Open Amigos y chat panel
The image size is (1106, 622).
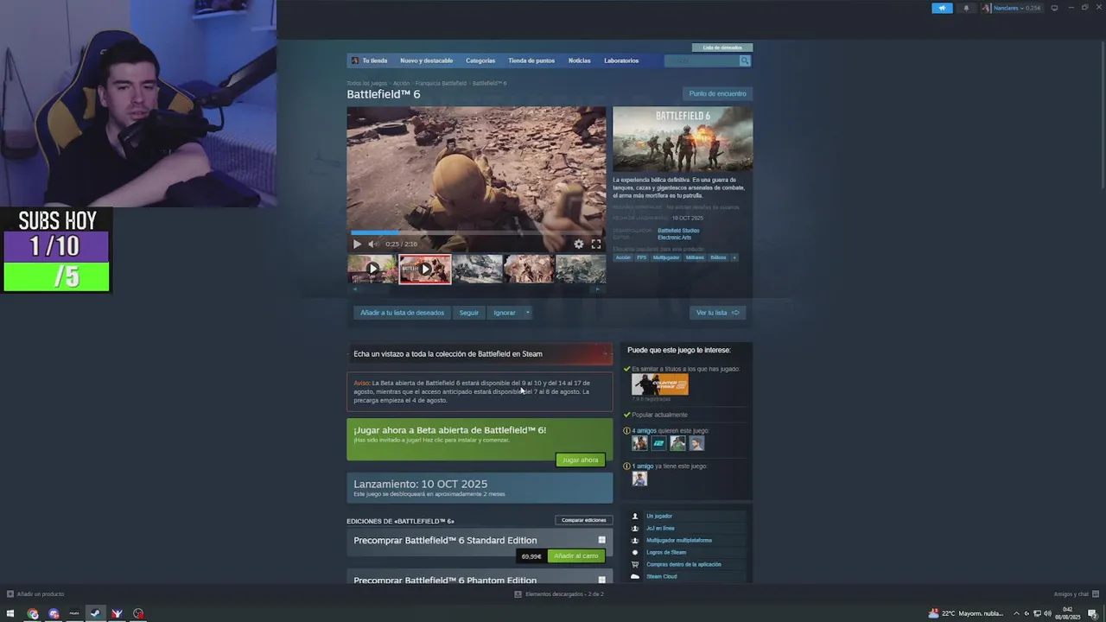click(1075, 593)
